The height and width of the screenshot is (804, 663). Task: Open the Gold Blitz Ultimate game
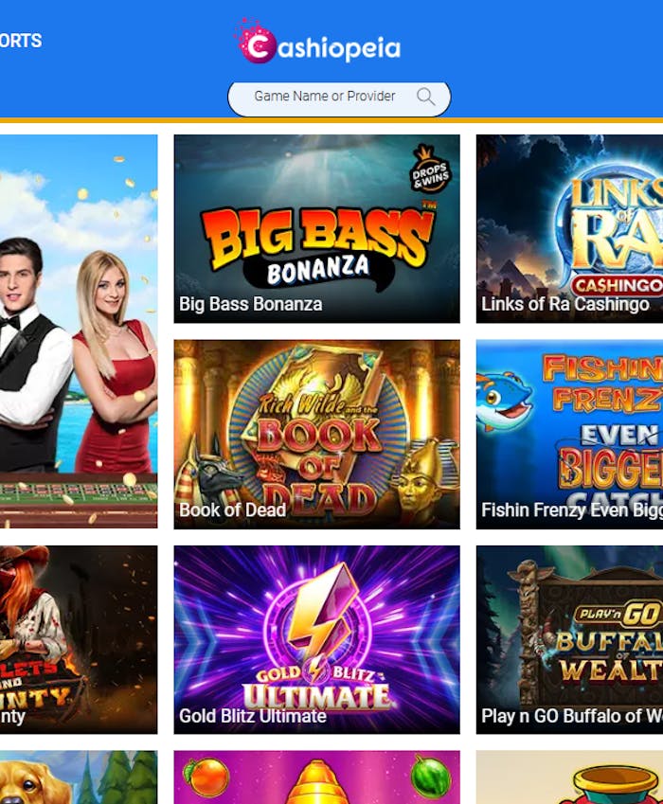point(317,639)
